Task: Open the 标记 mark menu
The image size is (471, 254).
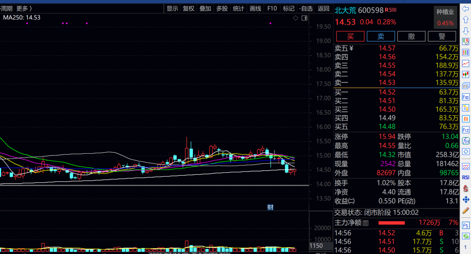Action: click(289, 8)
